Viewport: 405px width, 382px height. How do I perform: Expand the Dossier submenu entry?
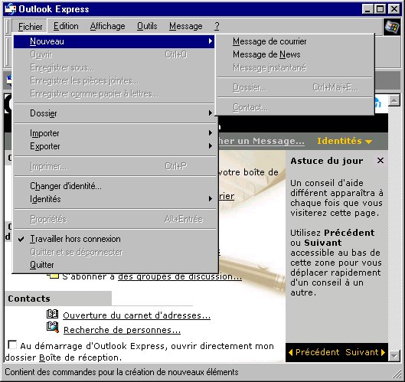[114, 113]
